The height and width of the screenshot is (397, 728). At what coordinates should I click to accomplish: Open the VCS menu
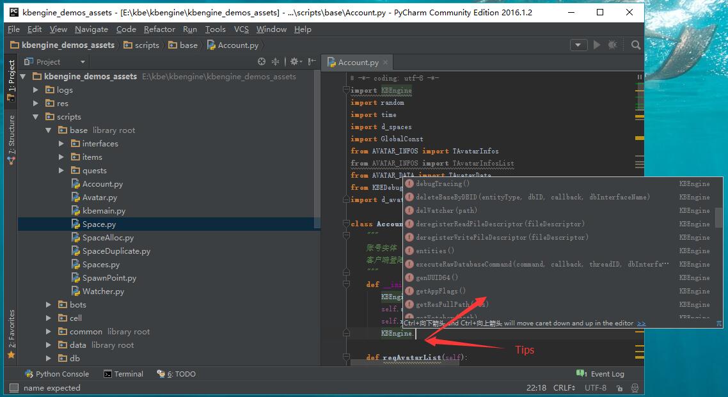tap(241, 29)
